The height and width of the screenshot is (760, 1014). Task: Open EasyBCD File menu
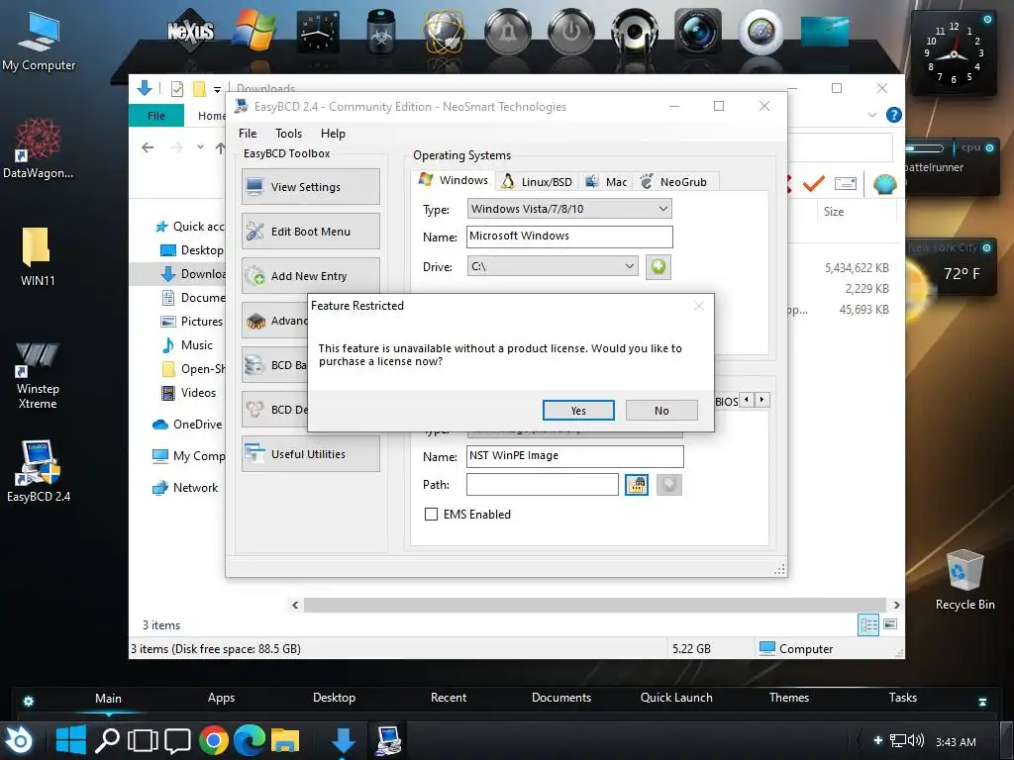(x=248, y=134)
